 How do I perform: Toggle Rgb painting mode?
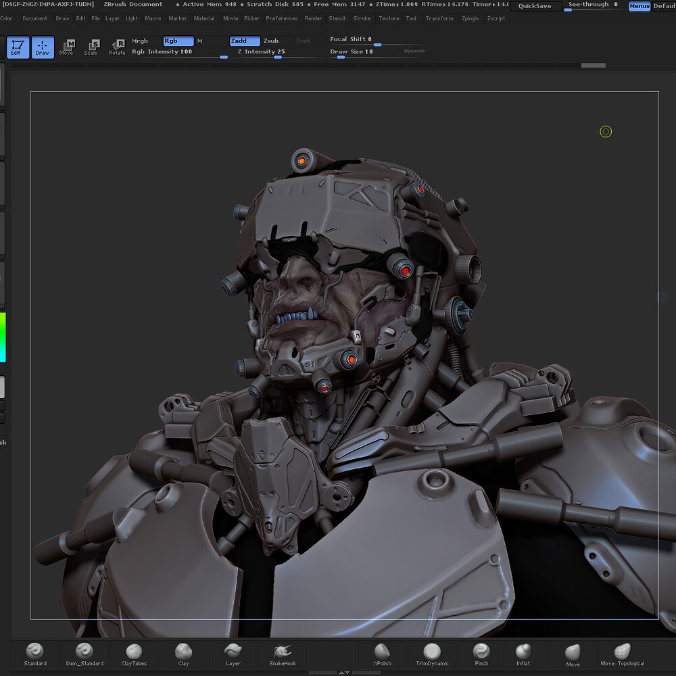coord(178,41)
